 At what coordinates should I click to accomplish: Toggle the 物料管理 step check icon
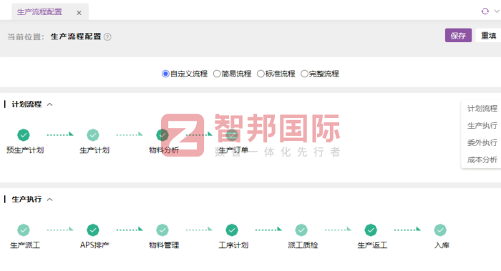(x=162, y=230)
